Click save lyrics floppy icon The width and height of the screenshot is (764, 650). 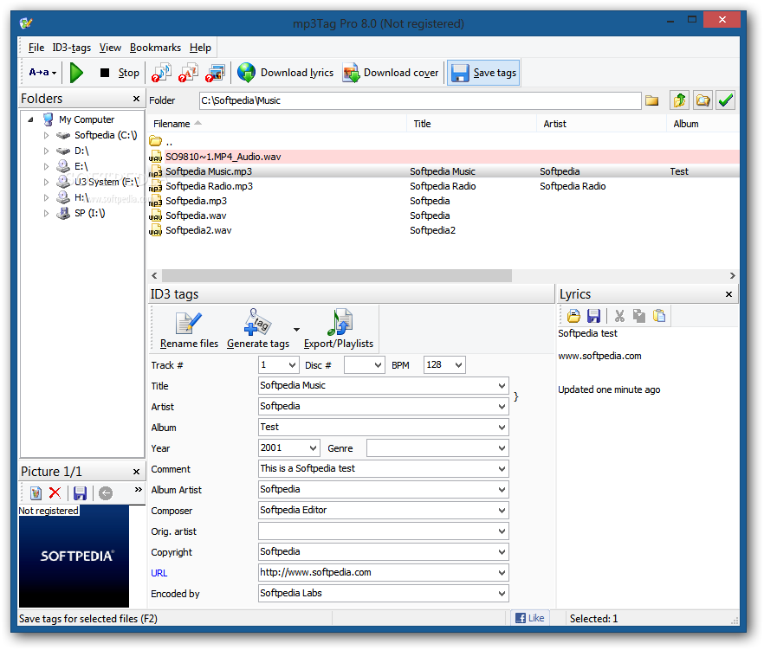(x=593, y=316)
